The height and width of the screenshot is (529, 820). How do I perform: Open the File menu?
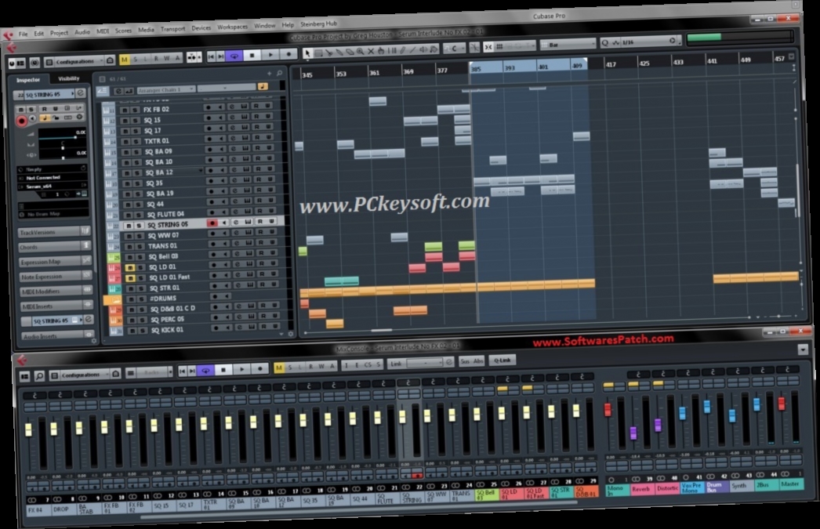pyautogui.click(x=23, y=34)
